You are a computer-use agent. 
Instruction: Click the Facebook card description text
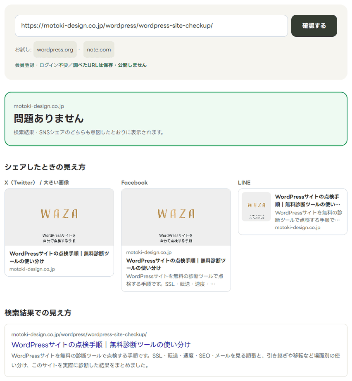175,280
